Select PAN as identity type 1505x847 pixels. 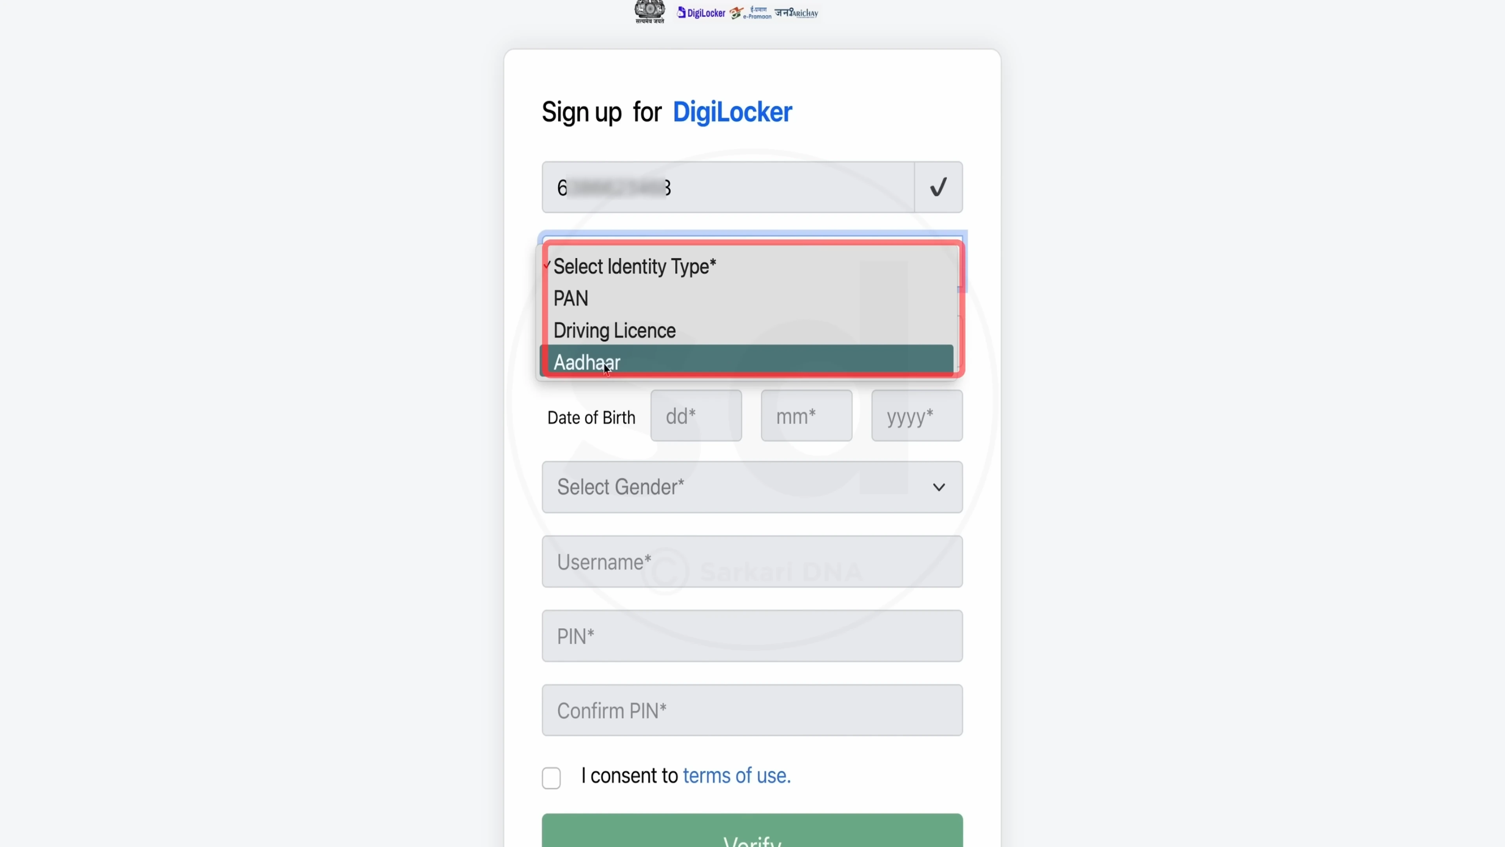point(570,298)
